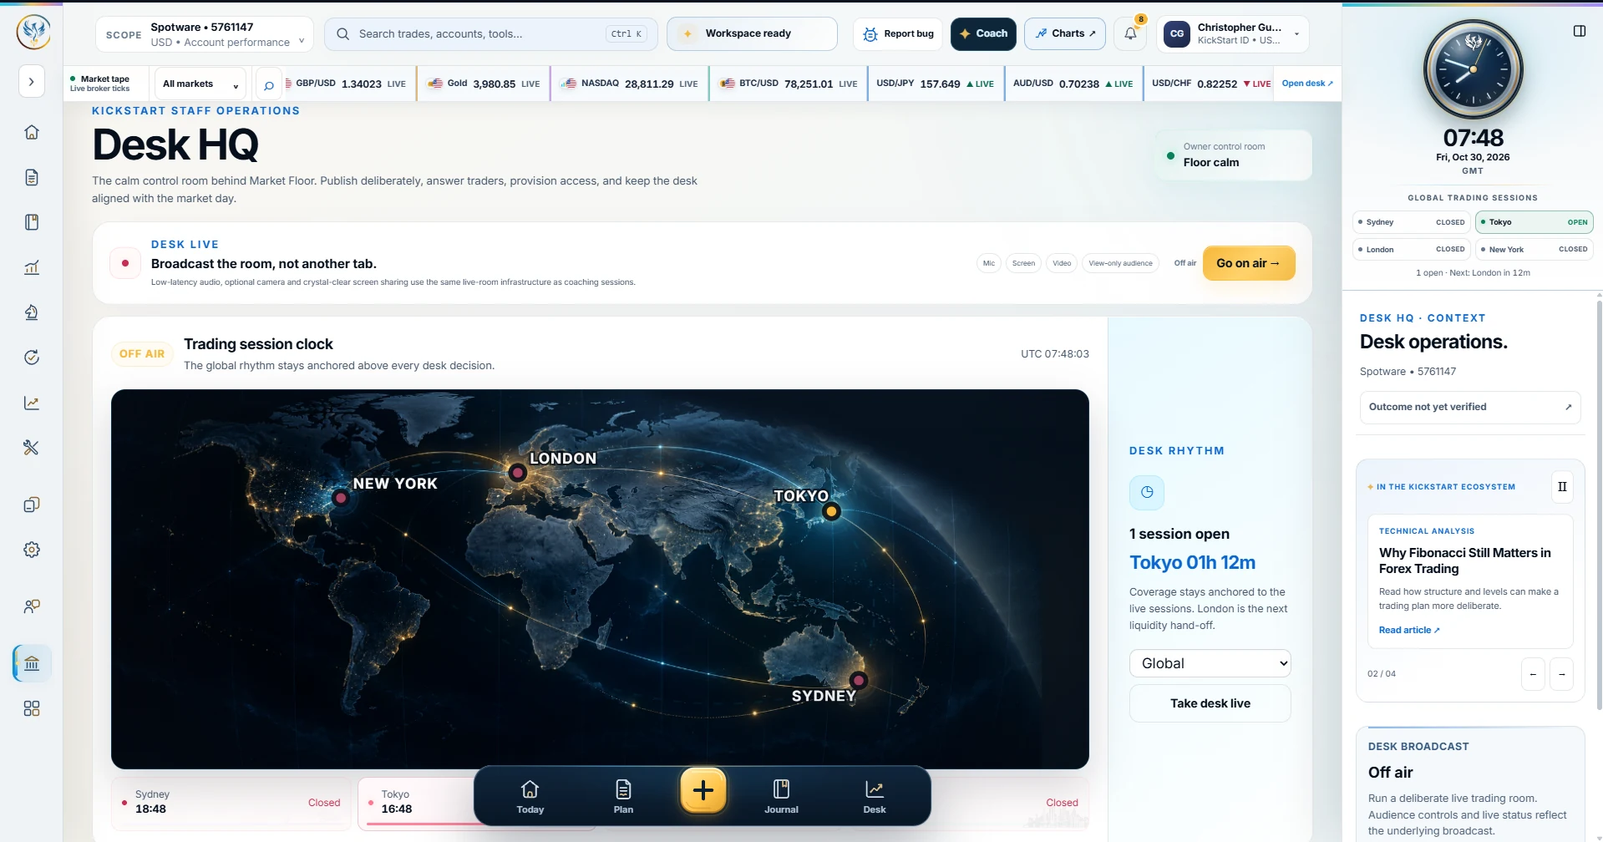Open the circular checkmark icon in sidebar

pyautogui.click(x=32, y=358)
